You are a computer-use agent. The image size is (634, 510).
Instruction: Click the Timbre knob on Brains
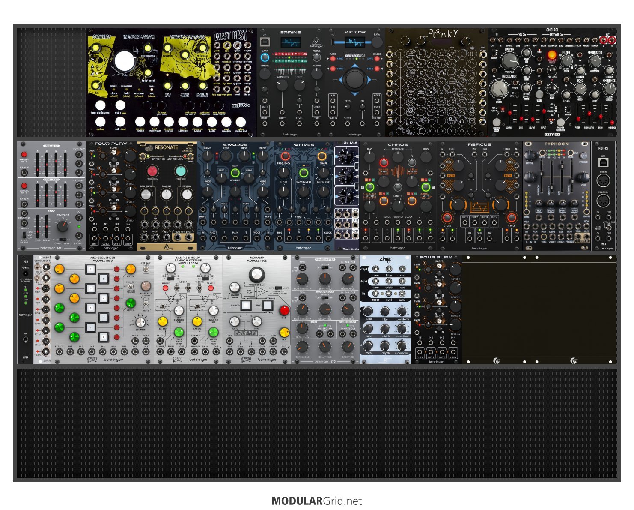[x=265, y=74]
